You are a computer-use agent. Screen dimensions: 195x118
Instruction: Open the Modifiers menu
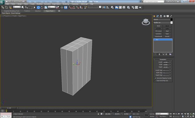[40, 4]
